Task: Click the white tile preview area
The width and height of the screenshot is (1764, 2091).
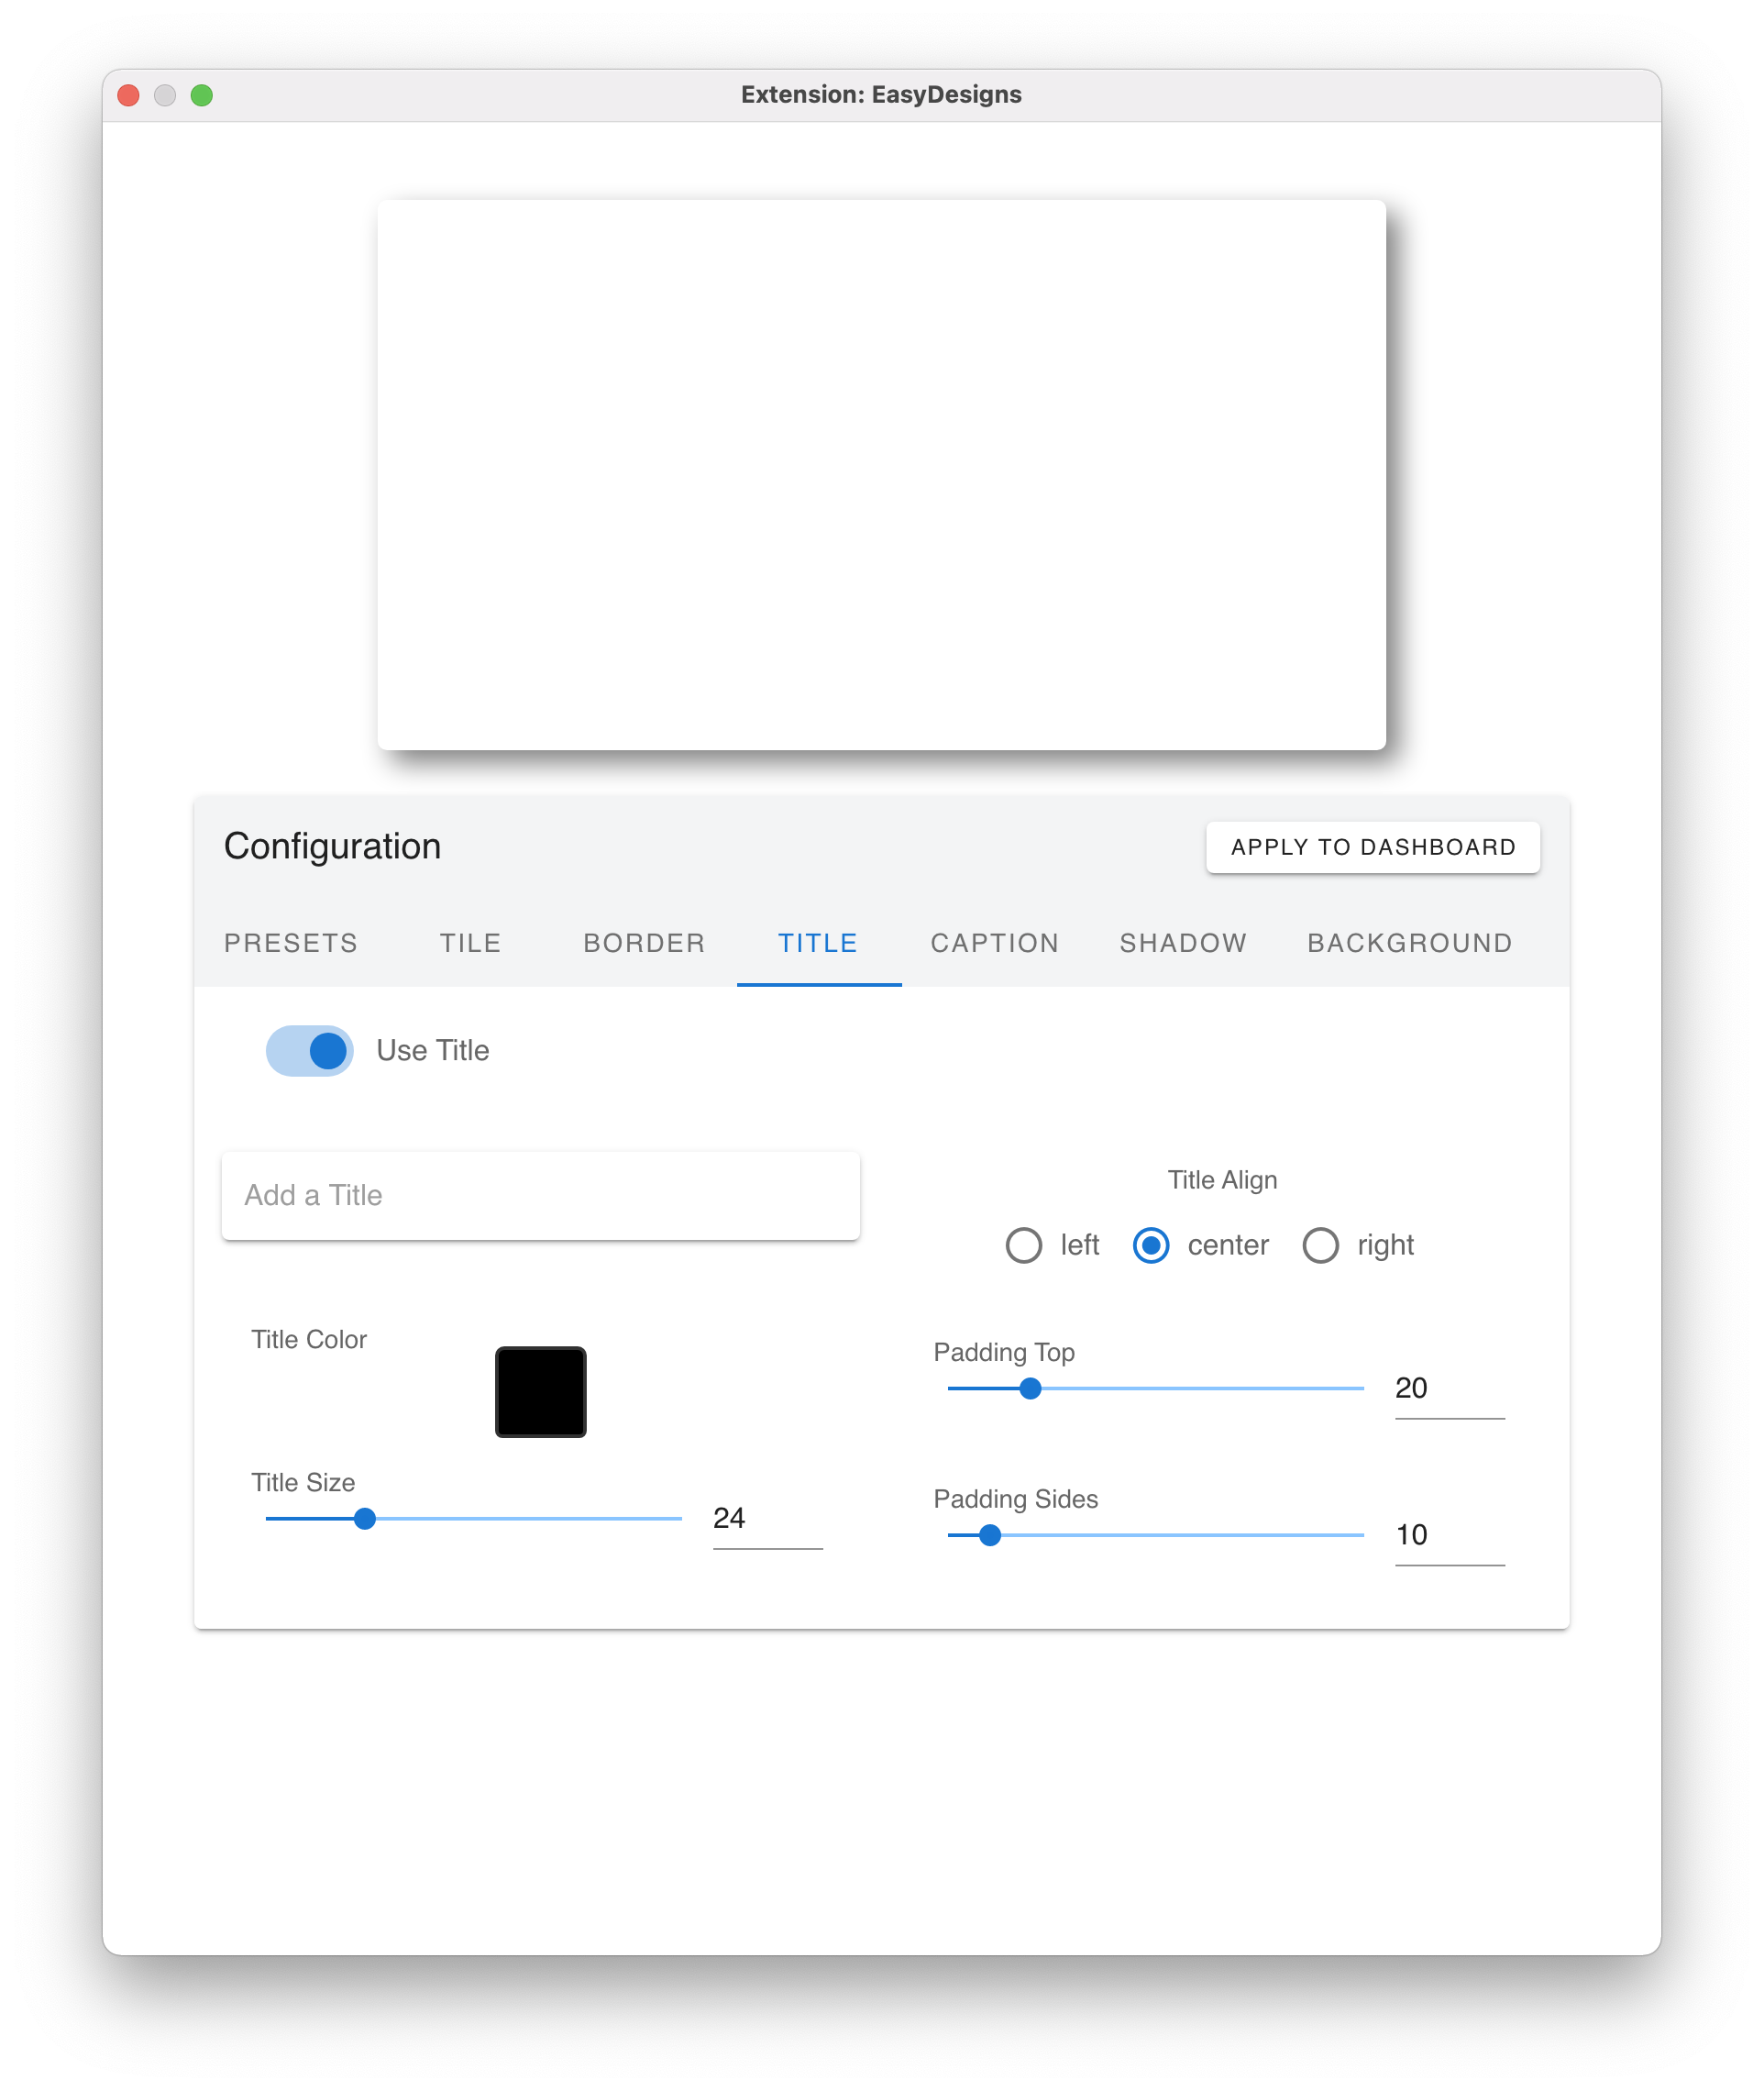Action: (x=881, y=474)
